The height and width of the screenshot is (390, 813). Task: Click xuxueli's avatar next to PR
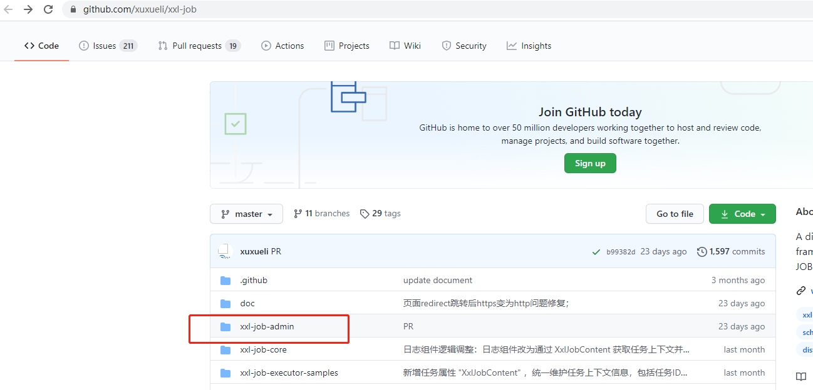[x=224, y=251]
